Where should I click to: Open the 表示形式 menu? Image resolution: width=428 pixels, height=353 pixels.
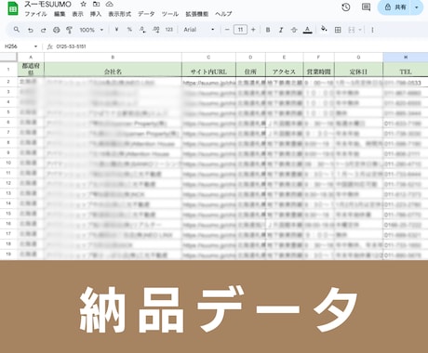[119, 14]
